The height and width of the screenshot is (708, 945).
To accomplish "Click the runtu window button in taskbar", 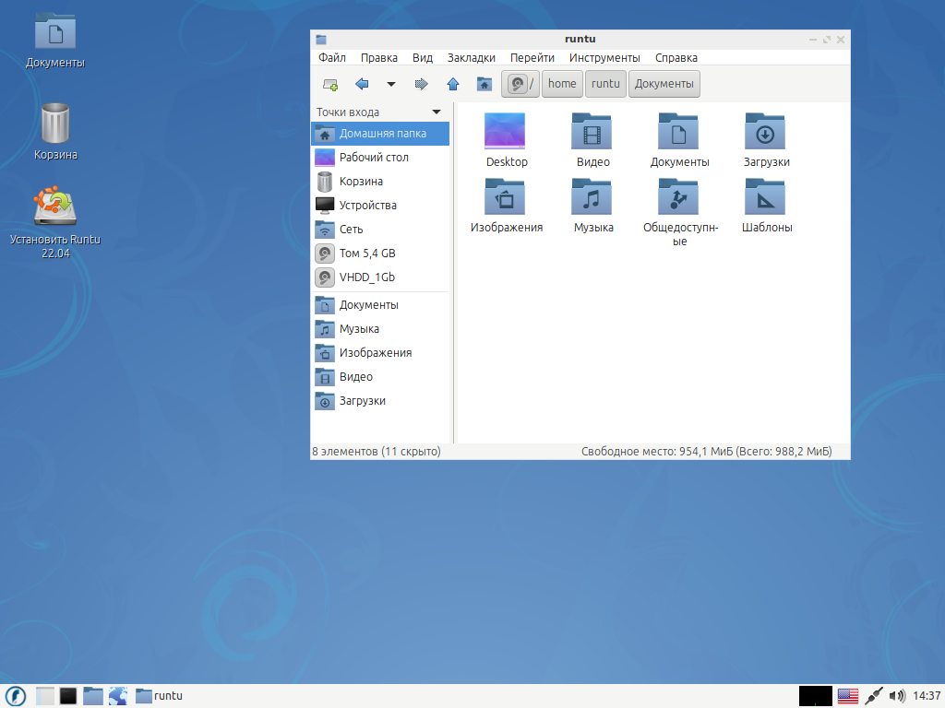I will 160,696.
